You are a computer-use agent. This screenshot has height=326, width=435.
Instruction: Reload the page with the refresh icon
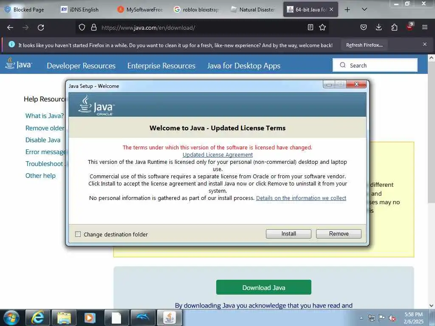pyautogui.click(x=41, y=28)
